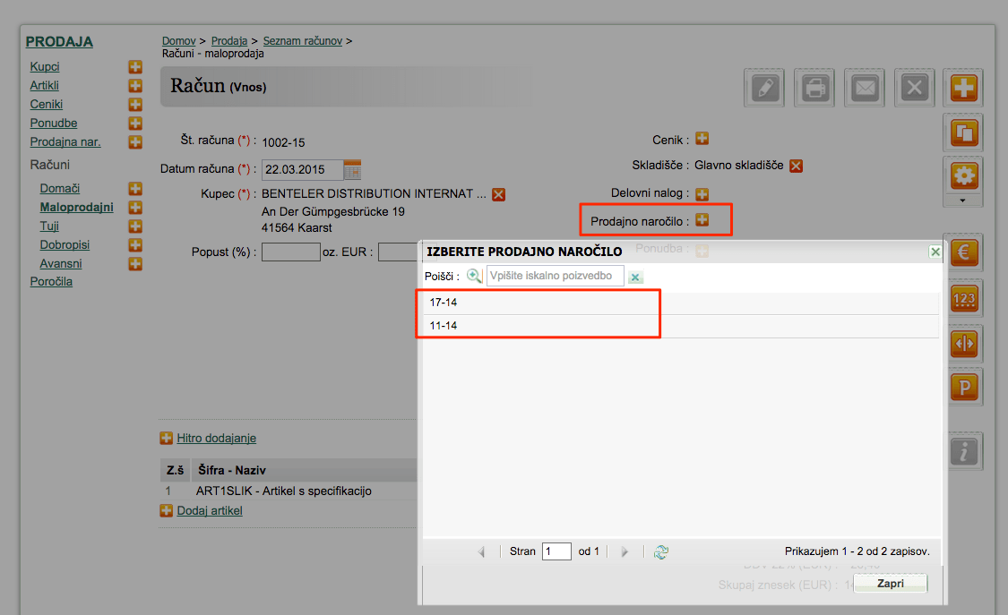Open the orange gear settings icon
This screenshot has height=615, width=1008.
963,175
